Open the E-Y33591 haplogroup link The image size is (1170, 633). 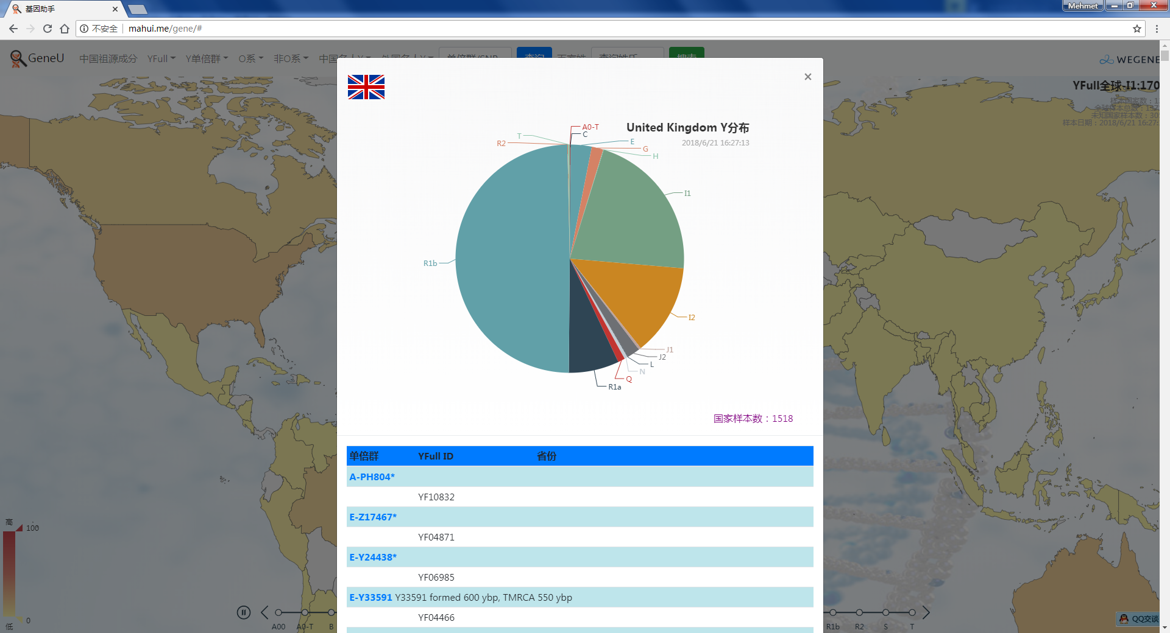370,597
